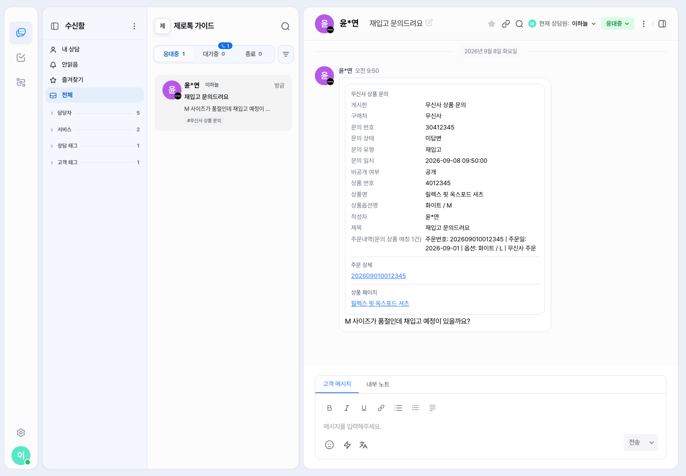686x476 pixels.
Task: Click customer avatar in conversation header
Action: point(324,24)
